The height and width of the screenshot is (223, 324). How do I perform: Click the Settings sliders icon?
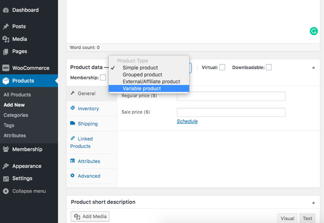tap(6, 178)
